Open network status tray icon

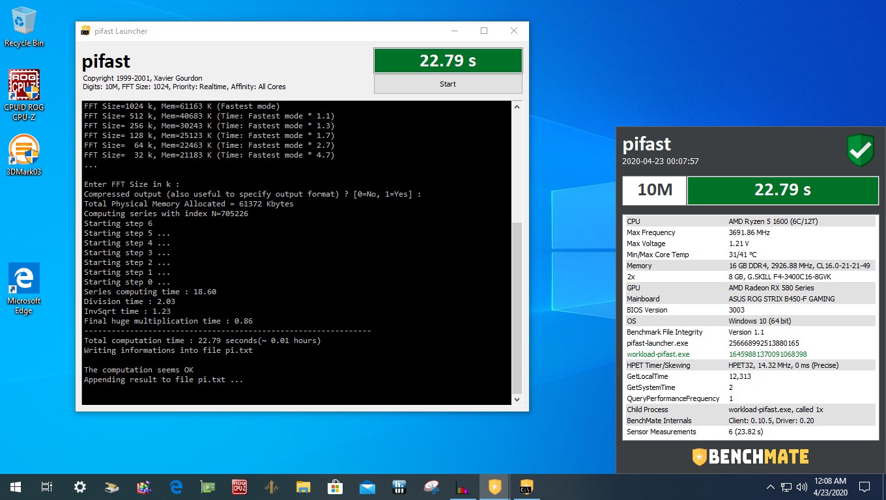(x=786, y=486)
